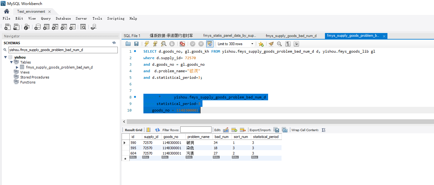Open the Query menu
Image resolution: width=434 pixels, height=185 pixels.
point(46,18)
